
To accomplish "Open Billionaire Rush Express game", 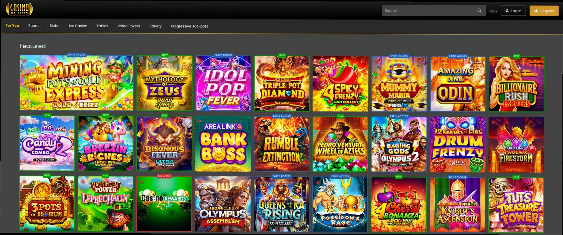I will point(517,84).
